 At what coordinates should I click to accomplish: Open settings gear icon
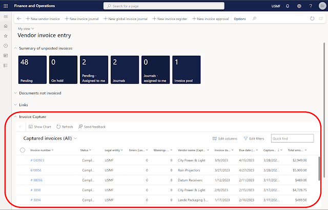[299, 6]
